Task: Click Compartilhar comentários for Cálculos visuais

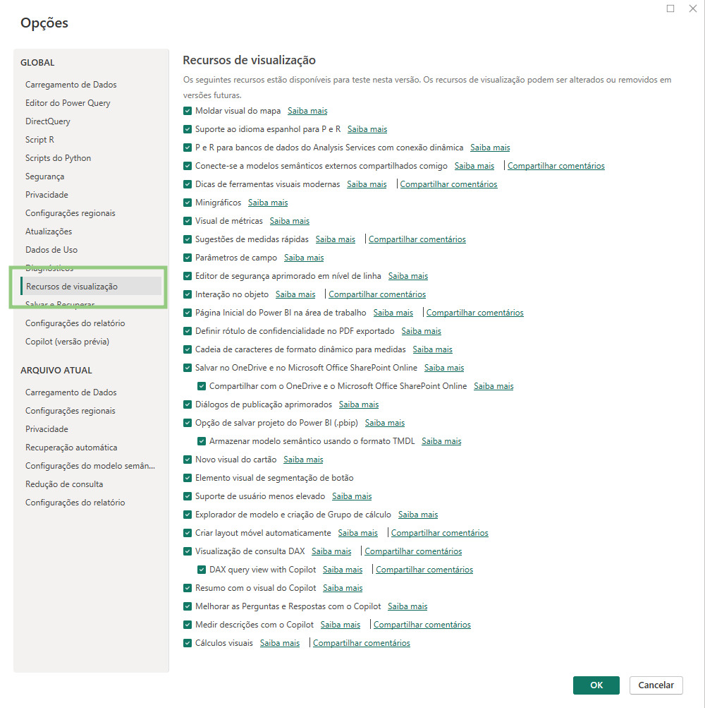Action: 361,643
